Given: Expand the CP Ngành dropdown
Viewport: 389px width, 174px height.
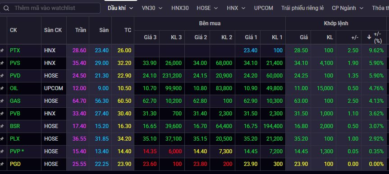Looking at the screenshot, I should 348,8.
